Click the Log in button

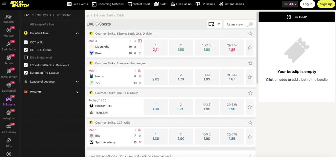point(307,4)
